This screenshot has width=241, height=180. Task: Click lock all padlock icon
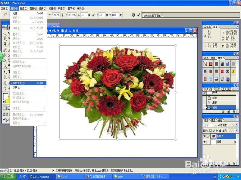click(x=220, y=130)
